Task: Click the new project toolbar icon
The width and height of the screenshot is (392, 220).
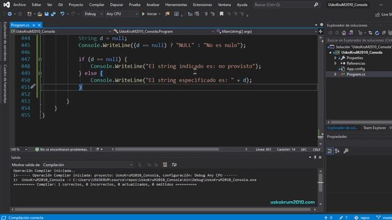Action: click(29, 14)
